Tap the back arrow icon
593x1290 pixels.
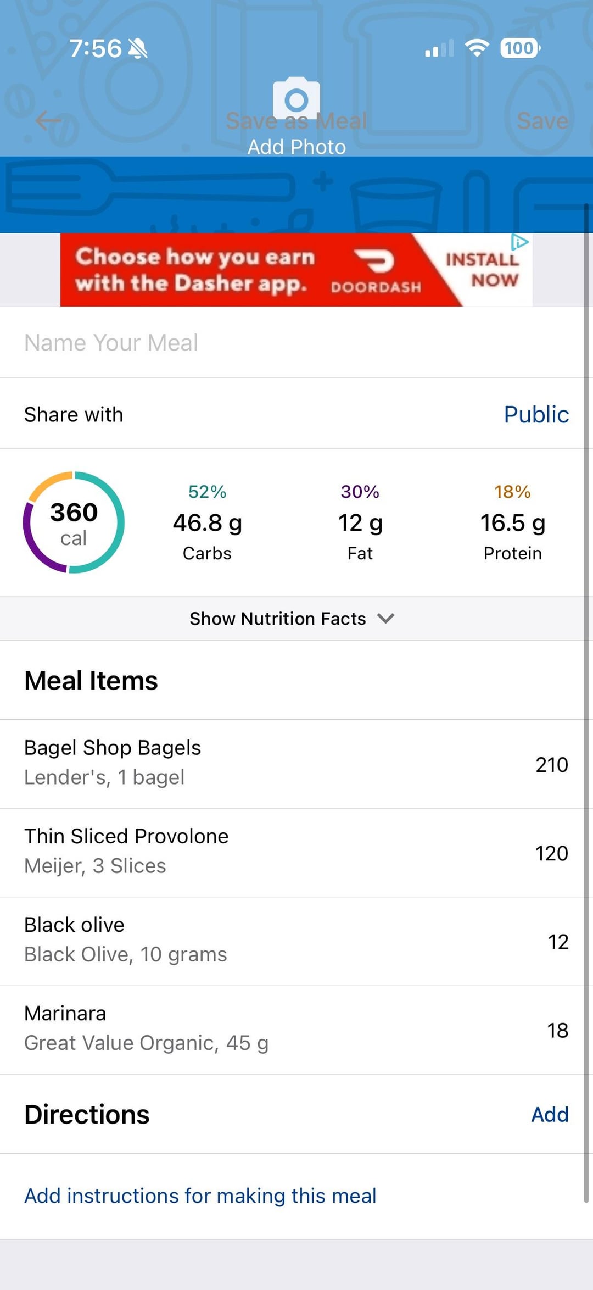coord(49,120)
